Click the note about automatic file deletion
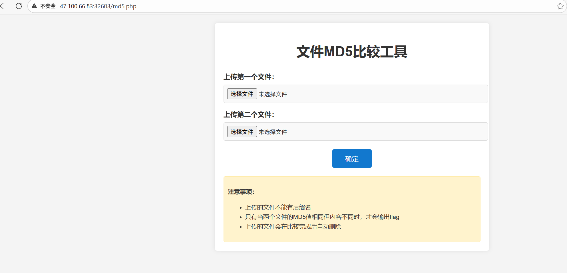The image size is (567, 273). pos(293,227)
